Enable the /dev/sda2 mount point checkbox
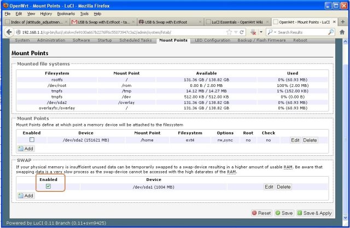The width and height of the screenshot is (350, 228). coord(31,141)
